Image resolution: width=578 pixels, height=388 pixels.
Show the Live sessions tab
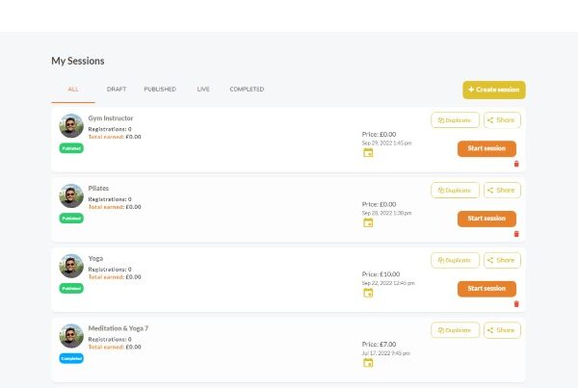coord(203,90)
